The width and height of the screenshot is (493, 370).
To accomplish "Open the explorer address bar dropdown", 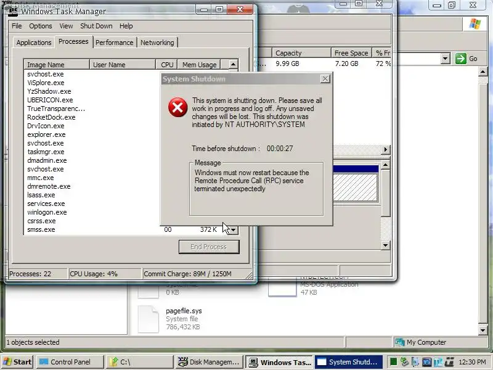I will point(445,59).
